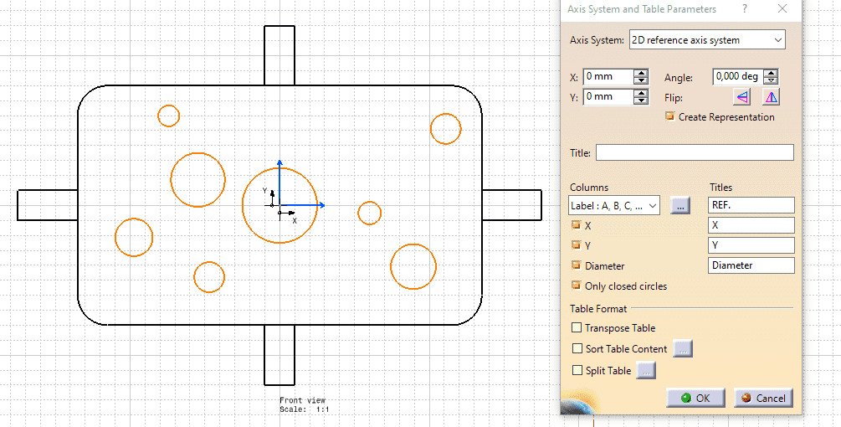Screen dimensions: 841x427
Task: Increase Angle value with up arrow
Action: 771,73
